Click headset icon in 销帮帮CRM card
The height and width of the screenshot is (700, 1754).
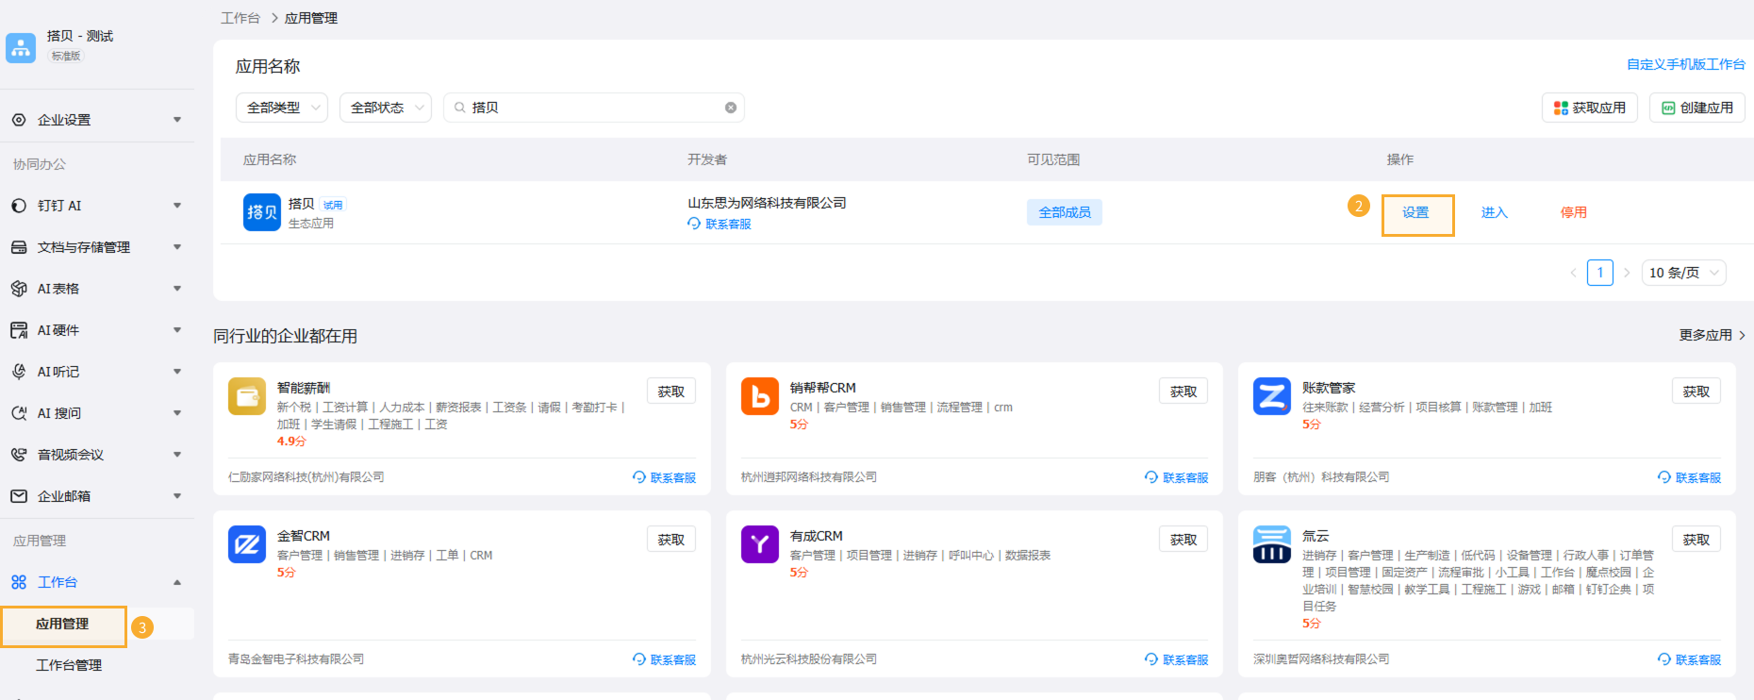[x=1151, y=477]
